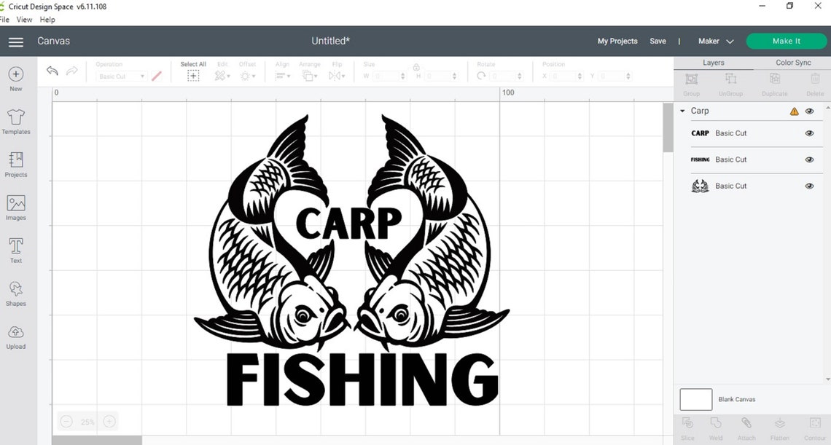Switch to the Color Sync tab
Image resolution: width=831 pixels, height=445 pixels.
coord(792,63)
